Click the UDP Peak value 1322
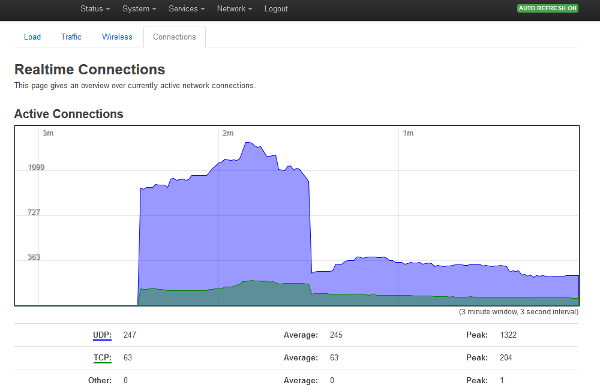This screenshot has width=600, height=385. tap(508, 335)
